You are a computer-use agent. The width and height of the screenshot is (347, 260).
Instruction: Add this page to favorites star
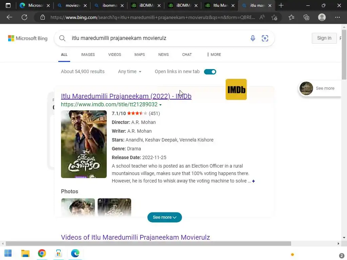pyautogui.click(x=274, y=17)
